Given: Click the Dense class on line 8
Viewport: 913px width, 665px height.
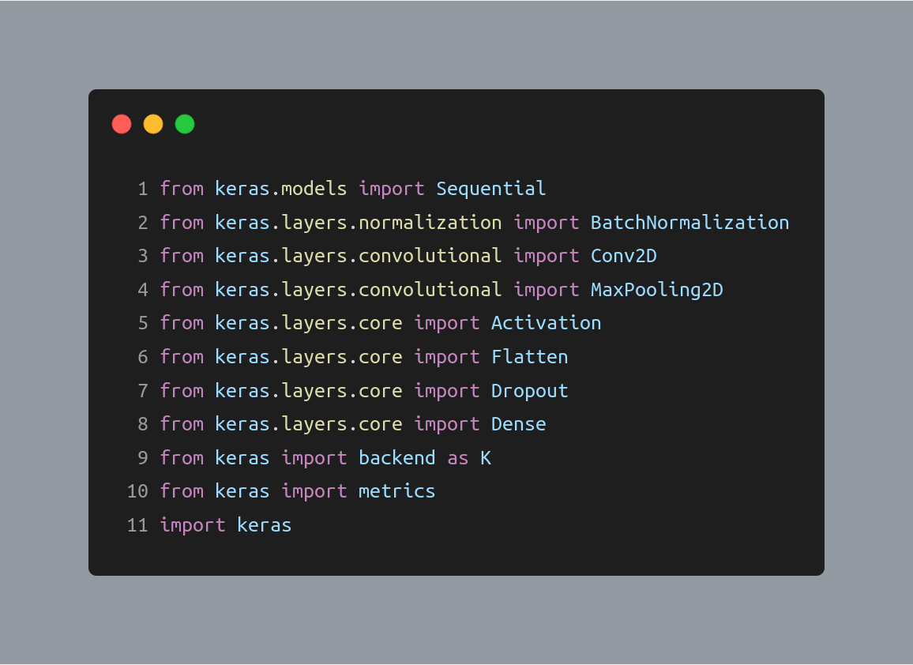Looking at the screenshot, I should point(518,424).
